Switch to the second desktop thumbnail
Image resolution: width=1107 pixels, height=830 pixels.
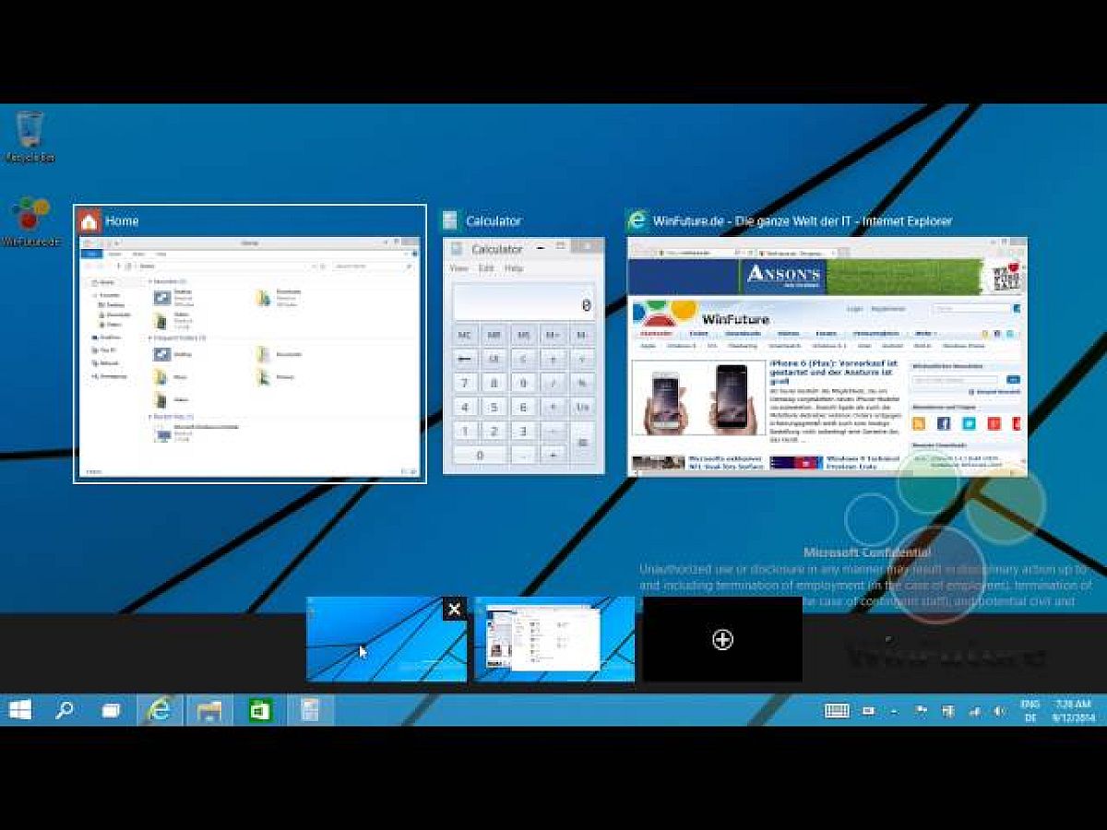tap(554, 639)
